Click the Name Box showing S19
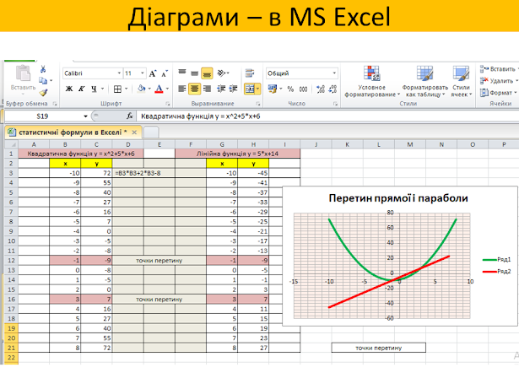Viewport: 519px width, 389px height. [42, 116]
